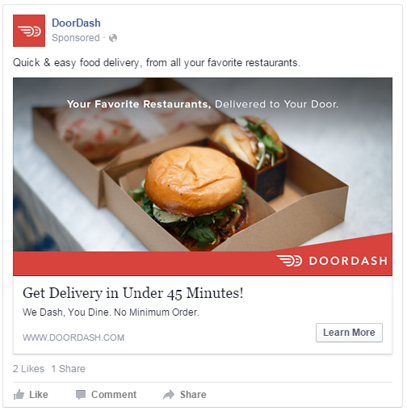The image size is (407, 415).
Task: Click the globe public audience icon
Action: point(113,38)
